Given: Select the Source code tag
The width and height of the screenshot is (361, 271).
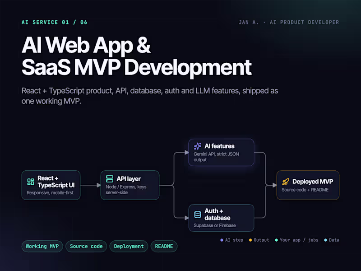Looking at the screenshot, I should (x=86, y=246).
